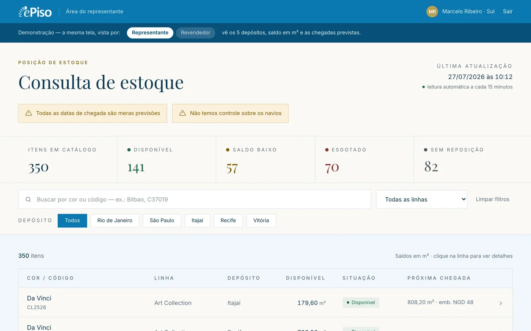Click the 27/07/2026 às 10:12 timestamp
The width and height of the screenshot is (531, 331).
click(480, 77)
